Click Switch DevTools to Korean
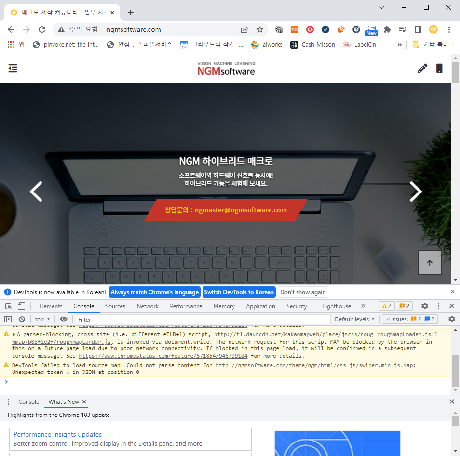 click(239, 292)
